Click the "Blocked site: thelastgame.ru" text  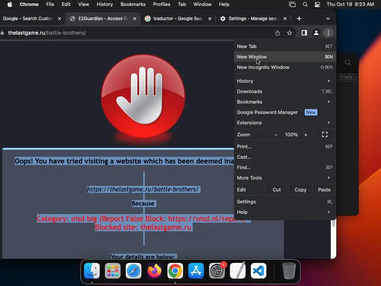tap(143, 227)
